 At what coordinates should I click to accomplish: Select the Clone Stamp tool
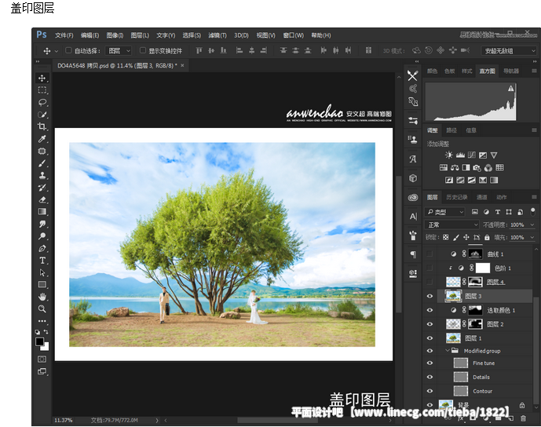coord(42,175)
